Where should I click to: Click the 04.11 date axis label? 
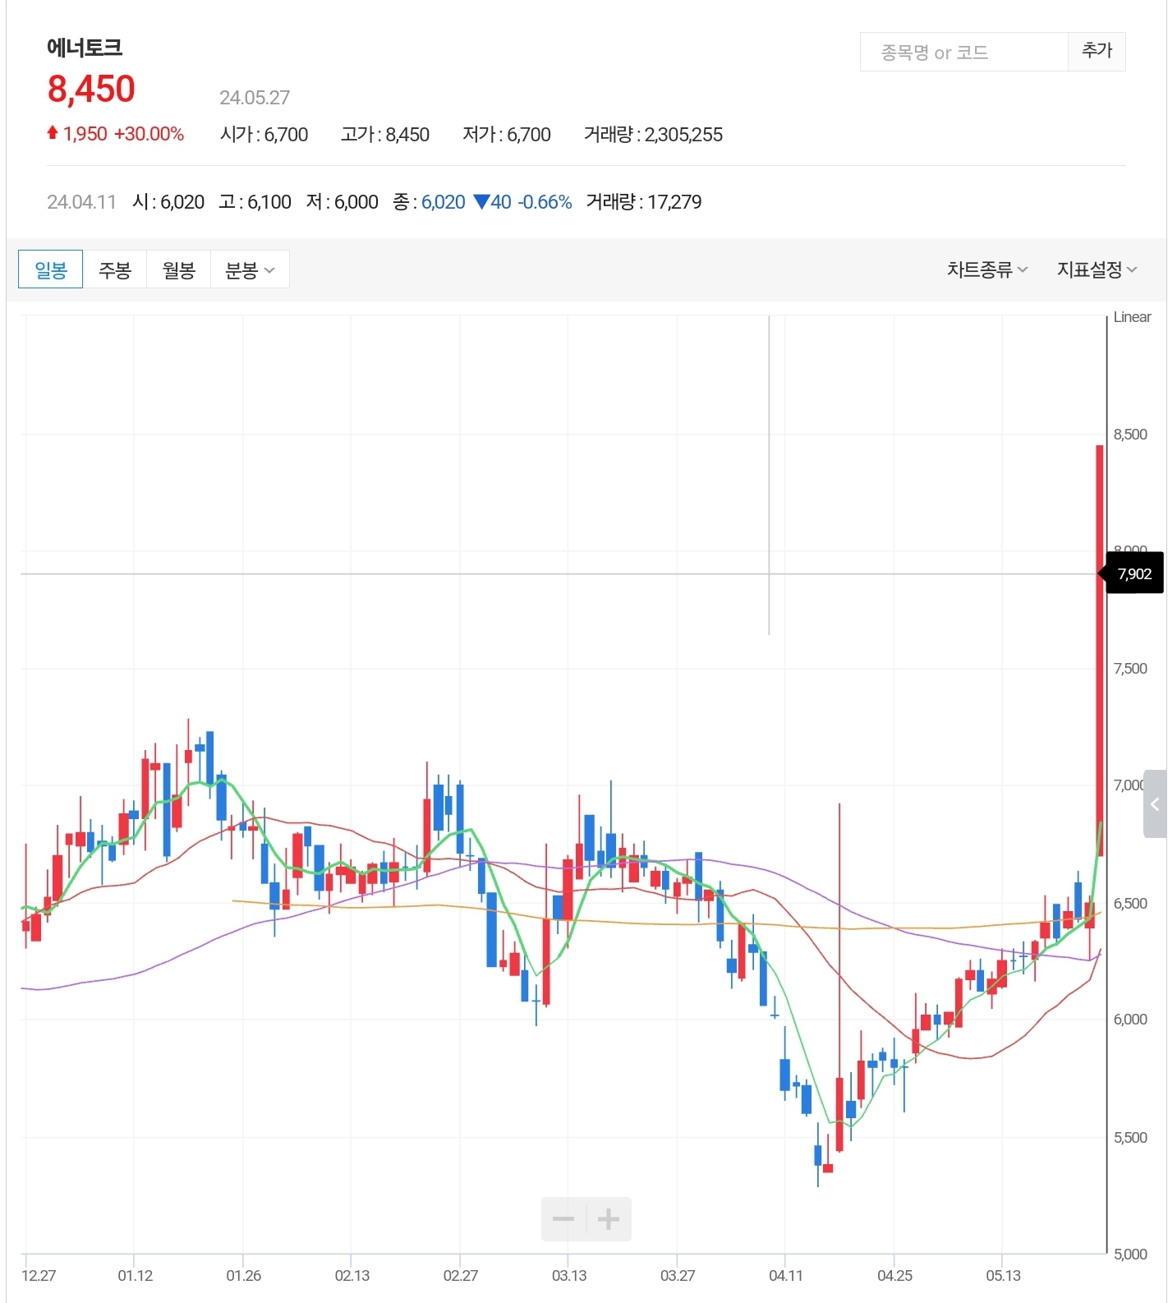coord(785,1275)
